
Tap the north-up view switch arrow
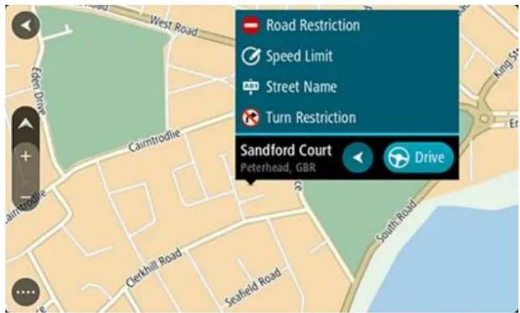click(x=25, y=124)
